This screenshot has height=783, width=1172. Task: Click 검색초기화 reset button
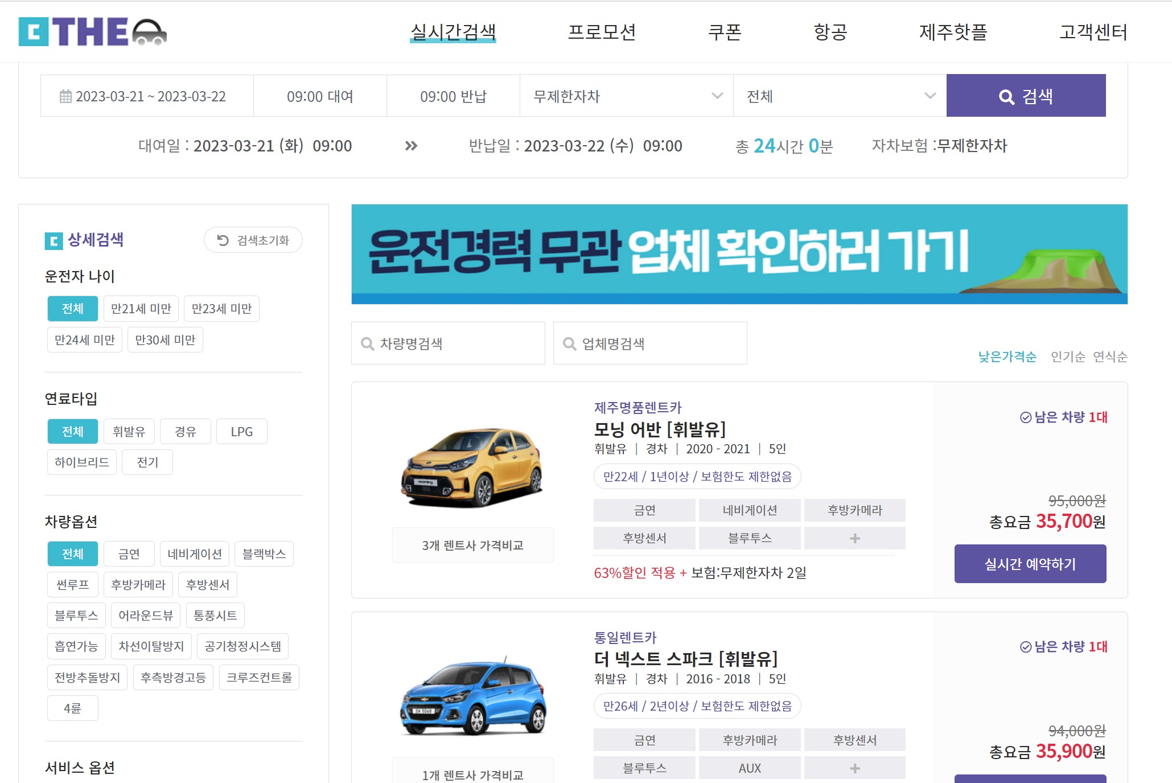253,240
